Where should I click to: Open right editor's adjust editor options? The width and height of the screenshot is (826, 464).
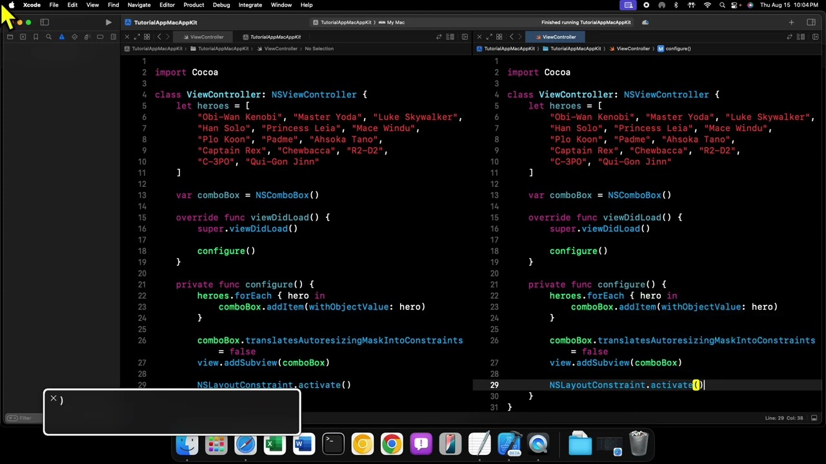[802, 37]
